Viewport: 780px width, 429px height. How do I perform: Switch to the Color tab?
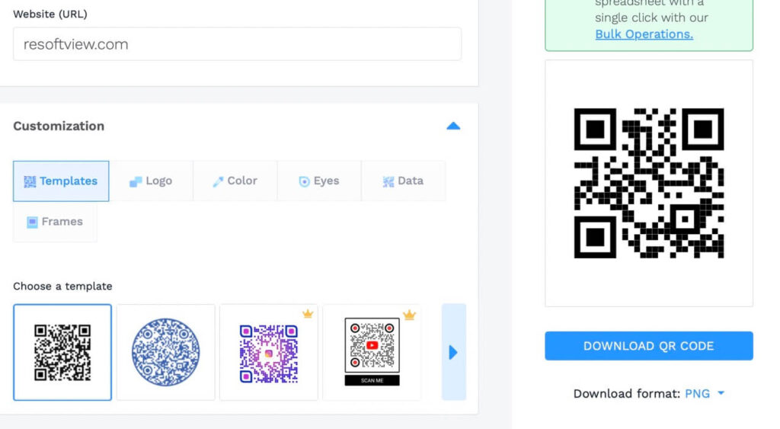[235, 181]
